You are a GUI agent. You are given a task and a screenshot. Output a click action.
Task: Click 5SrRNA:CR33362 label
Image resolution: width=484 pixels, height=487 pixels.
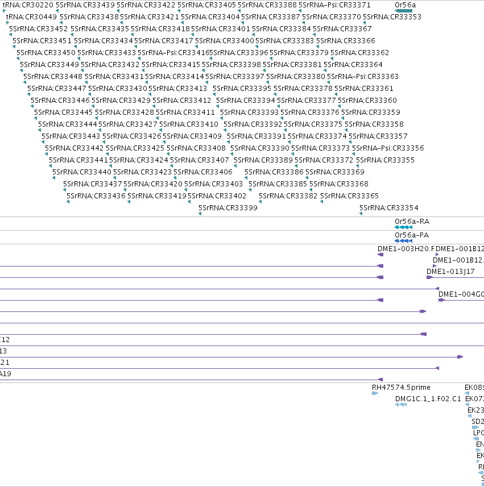point(359,53)
